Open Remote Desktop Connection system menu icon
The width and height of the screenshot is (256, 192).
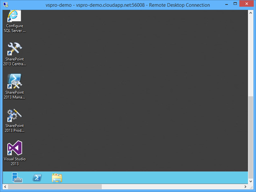click(x=6, y=5)
